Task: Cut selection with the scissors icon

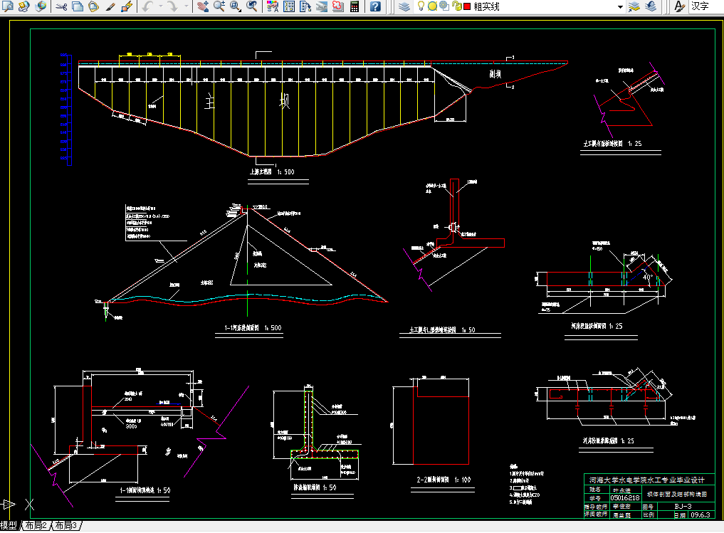Action: click(61, 6)
